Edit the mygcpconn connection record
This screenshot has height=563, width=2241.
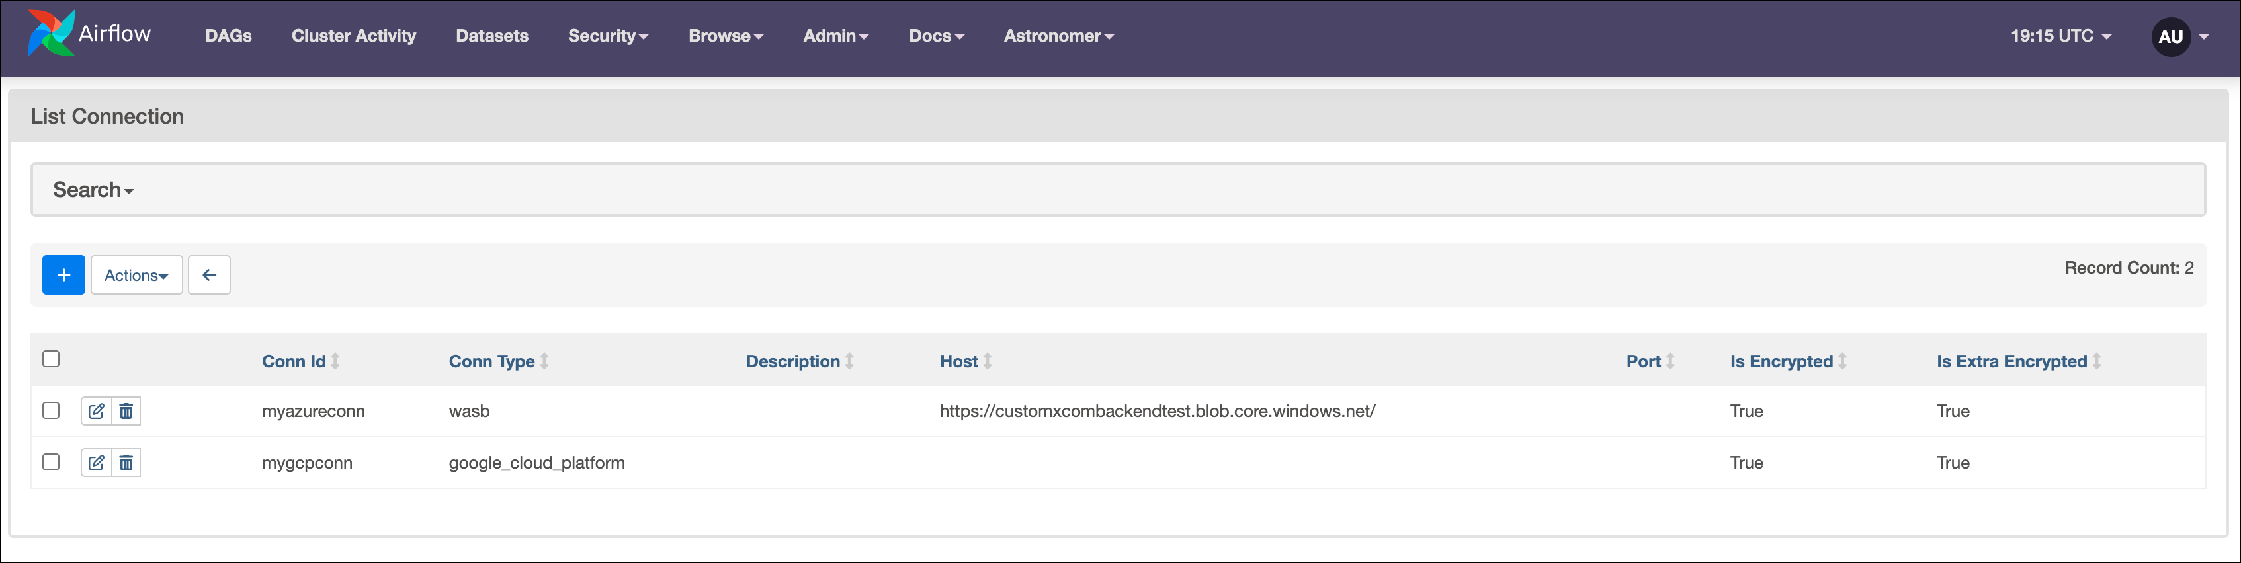click(97, 462)
